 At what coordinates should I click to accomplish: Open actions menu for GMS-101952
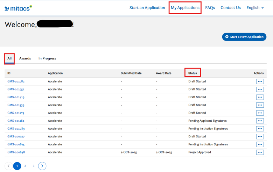(260, 89)
